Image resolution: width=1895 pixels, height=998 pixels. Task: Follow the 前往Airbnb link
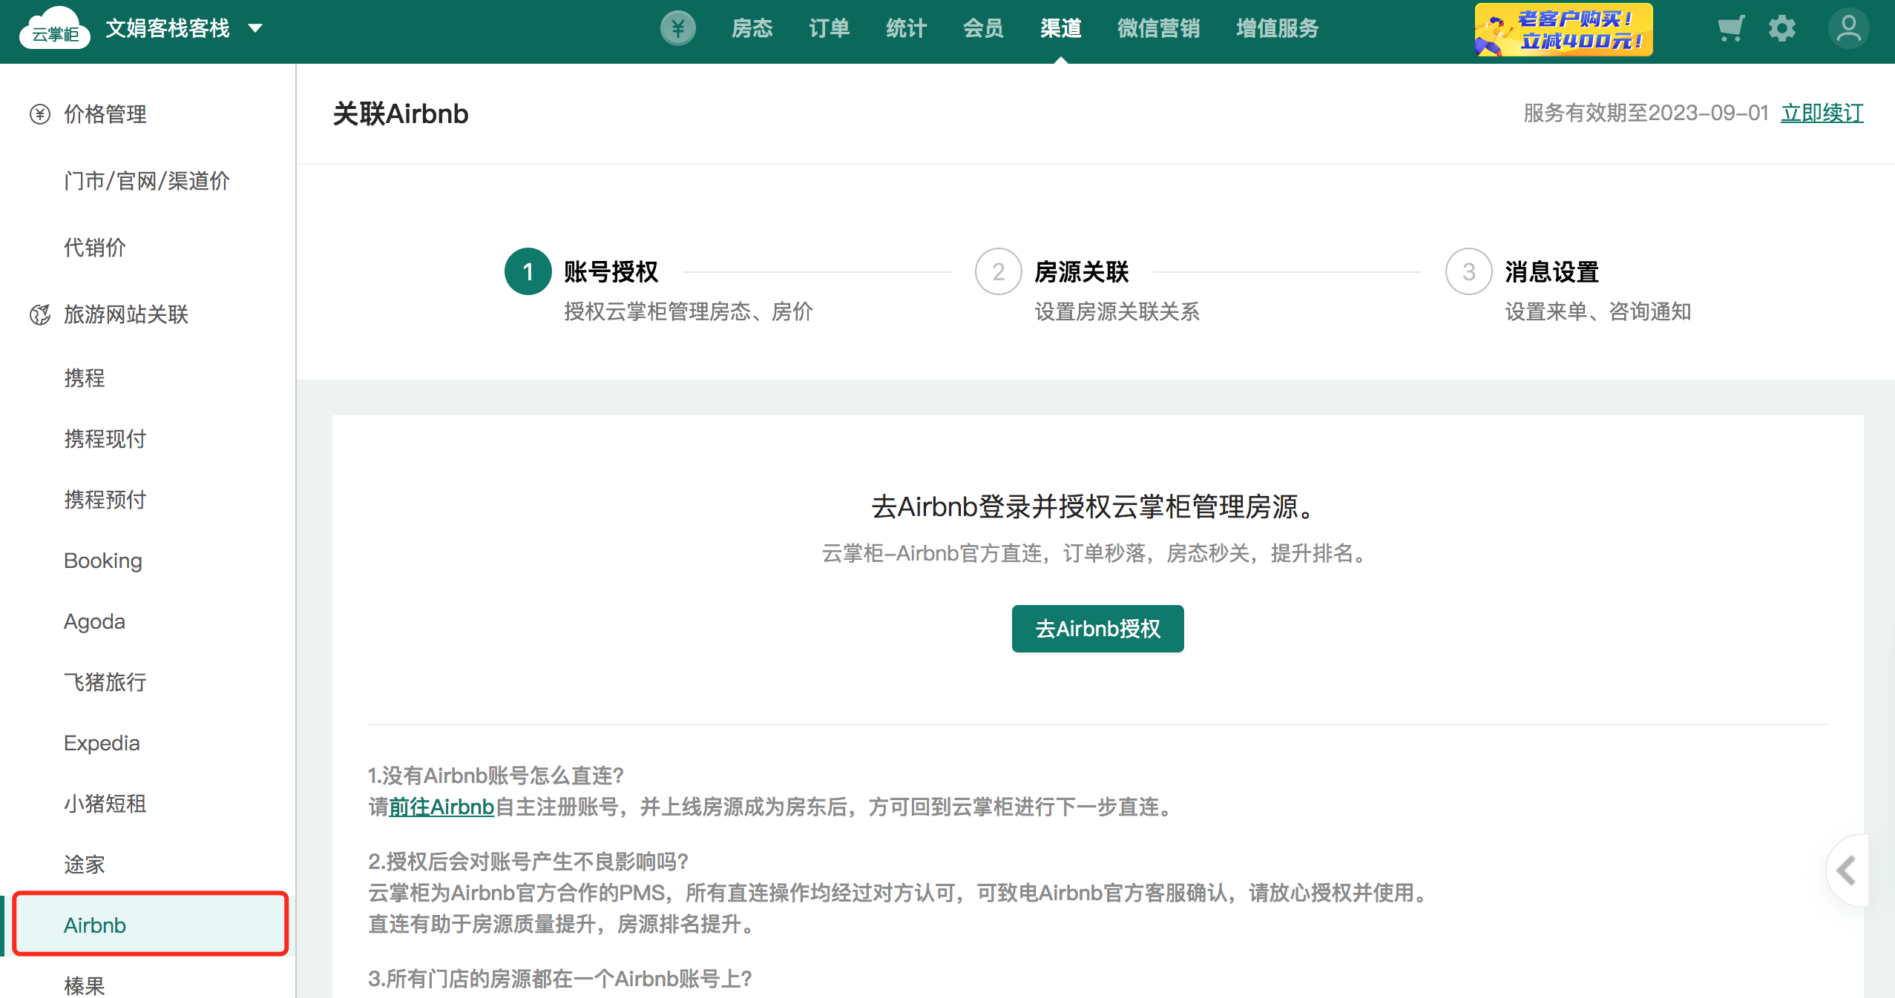(441, 807)
